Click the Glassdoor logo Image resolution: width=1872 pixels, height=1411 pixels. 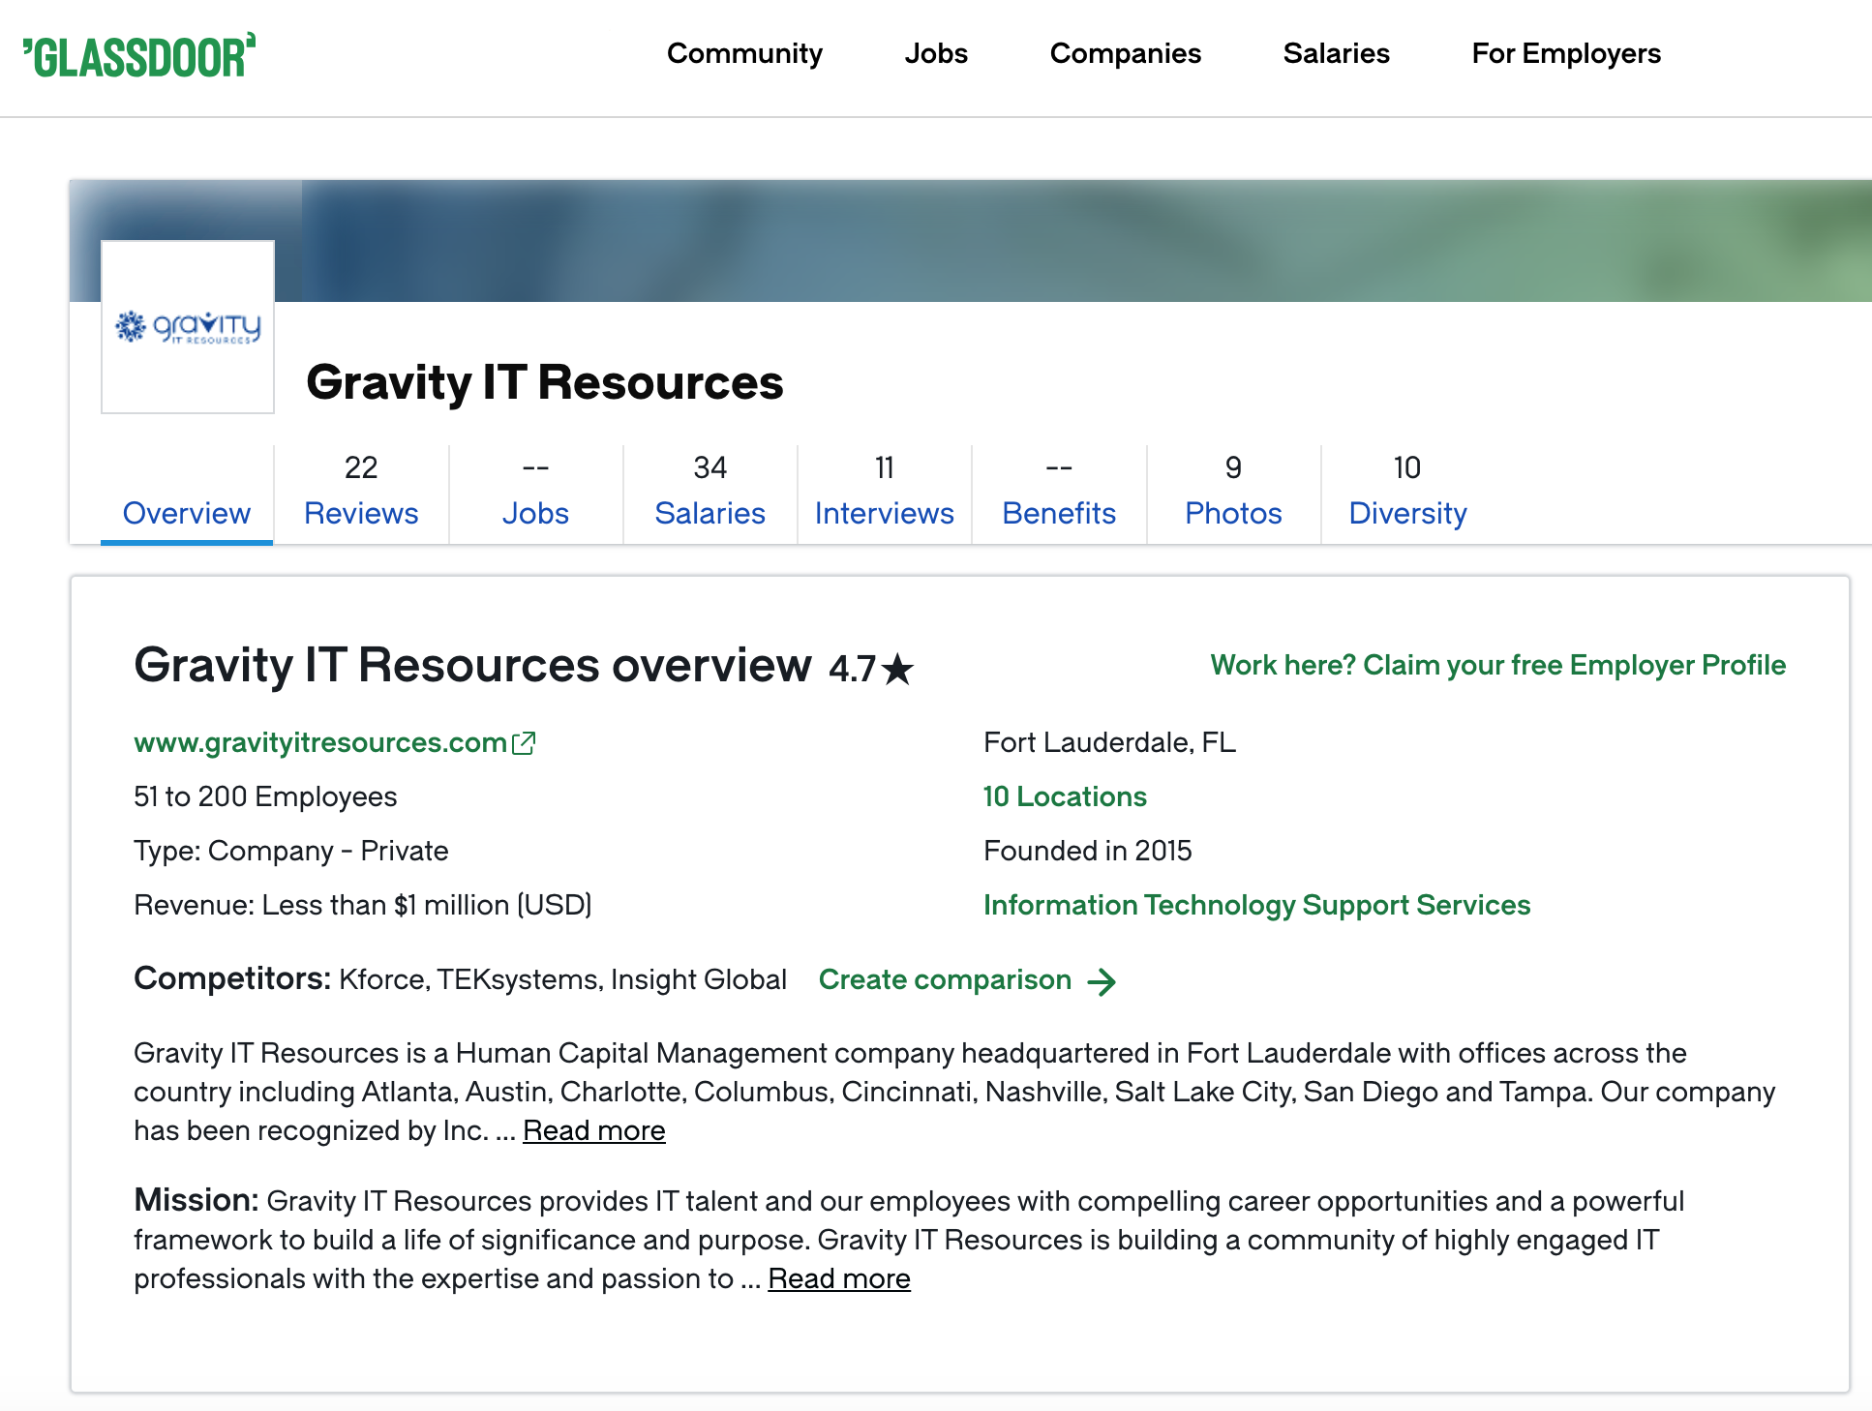pyautogui.click(x=139, y=55)
